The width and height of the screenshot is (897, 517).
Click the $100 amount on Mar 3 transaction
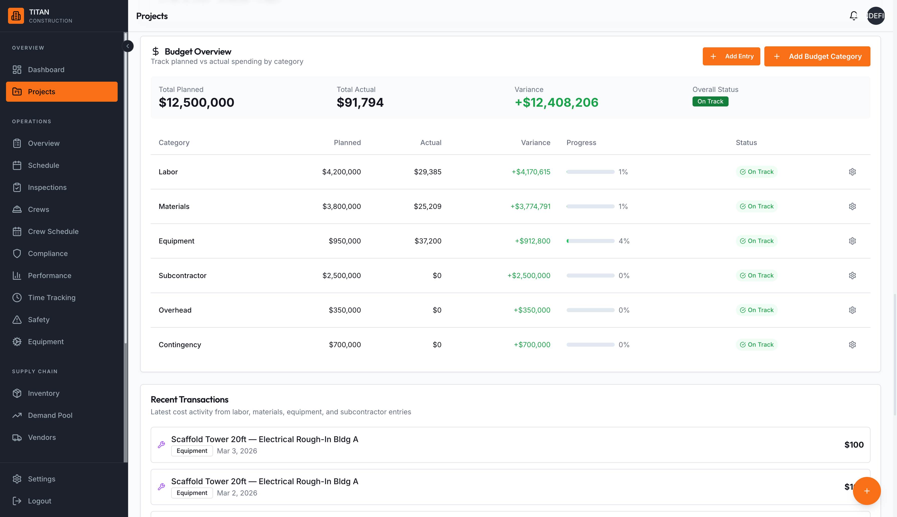pos(854,445)
